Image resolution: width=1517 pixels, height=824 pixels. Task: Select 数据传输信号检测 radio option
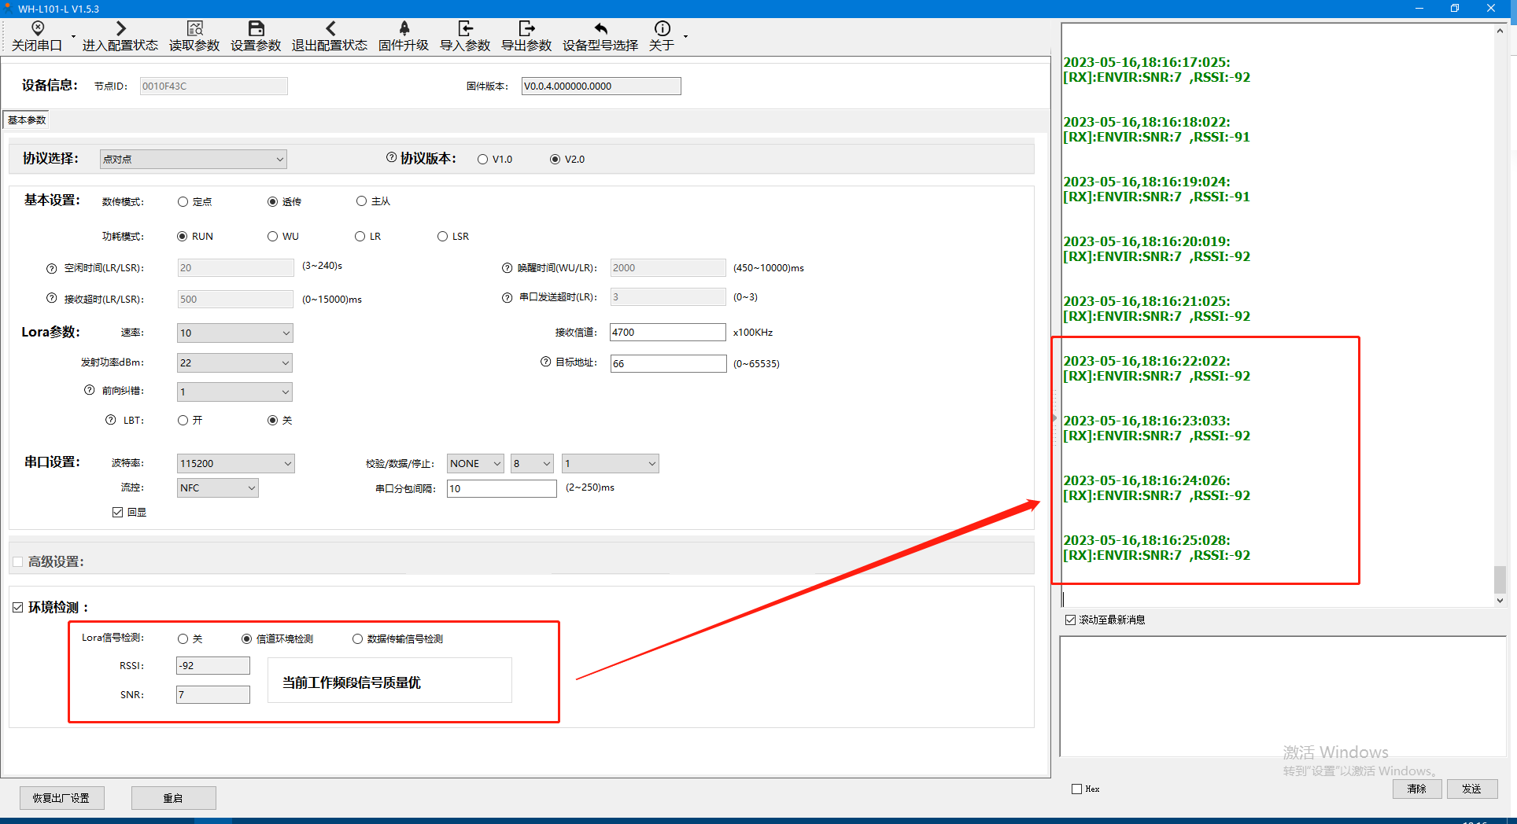click(358, 639)
